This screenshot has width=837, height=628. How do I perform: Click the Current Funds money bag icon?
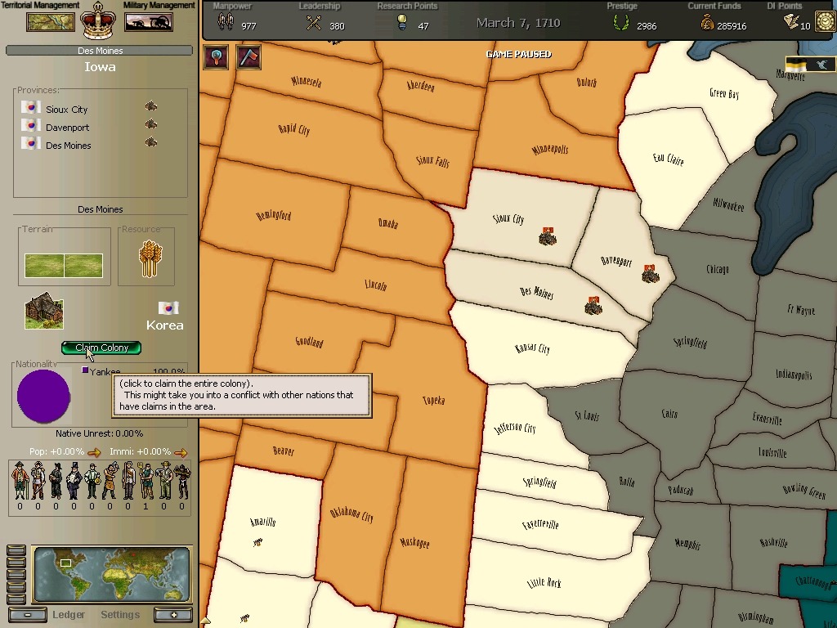pos(707,22)
